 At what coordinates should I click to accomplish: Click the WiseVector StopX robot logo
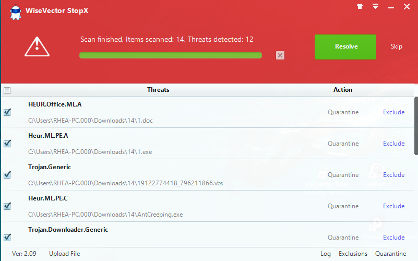pos(16,12)
